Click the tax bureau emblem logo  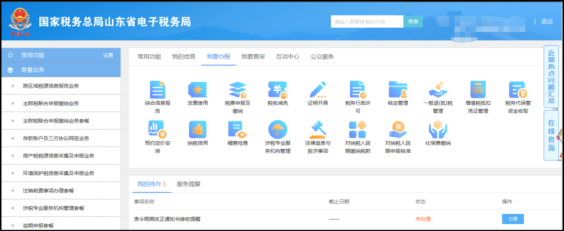[x=20, y=22]
